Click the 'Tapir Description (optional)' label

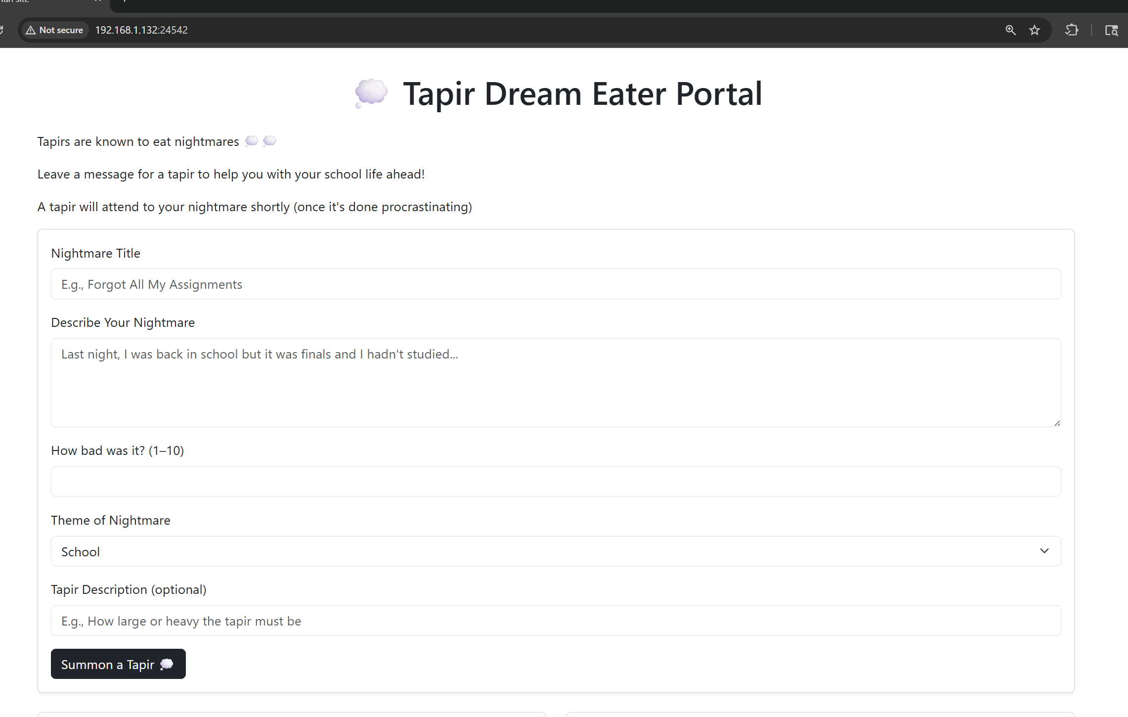point(129,589)
